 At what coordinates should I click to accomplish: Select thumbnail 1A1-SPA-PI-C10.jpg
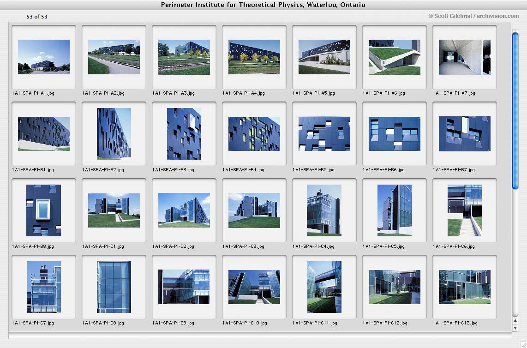(254, 287)
